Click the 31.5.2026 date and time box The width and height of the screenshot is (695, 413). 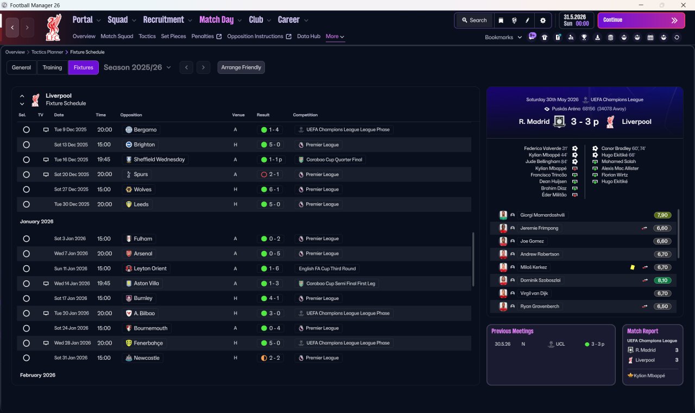(x=577, y=20)
